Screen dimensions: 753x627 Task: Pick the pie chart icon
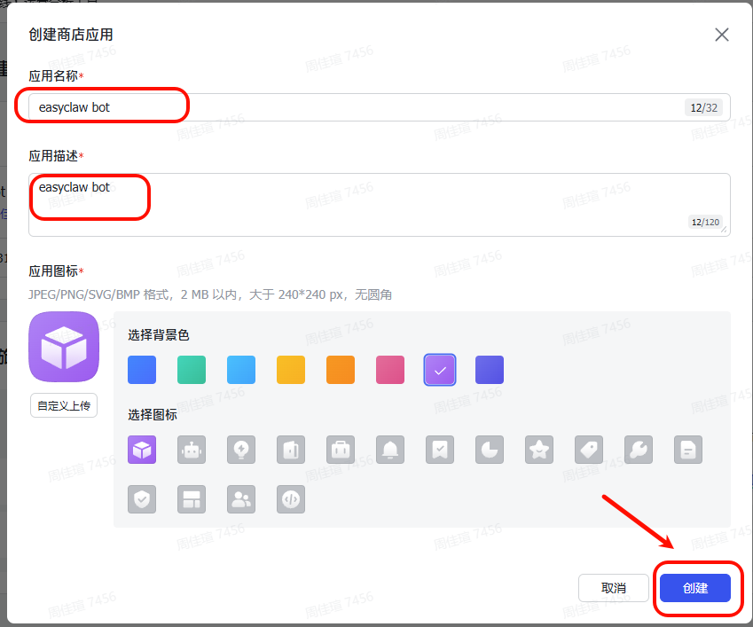coord(490,450)
